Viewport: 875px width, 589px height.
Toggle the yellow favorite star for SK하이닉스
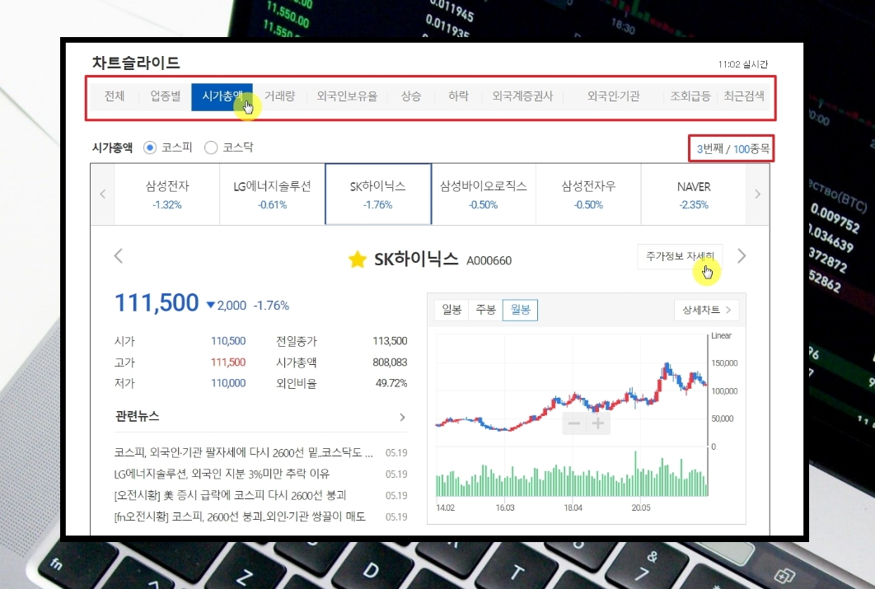point(357,259)
